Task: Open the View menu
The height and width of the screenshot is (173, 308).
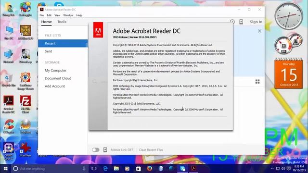Action: point(57,15)
